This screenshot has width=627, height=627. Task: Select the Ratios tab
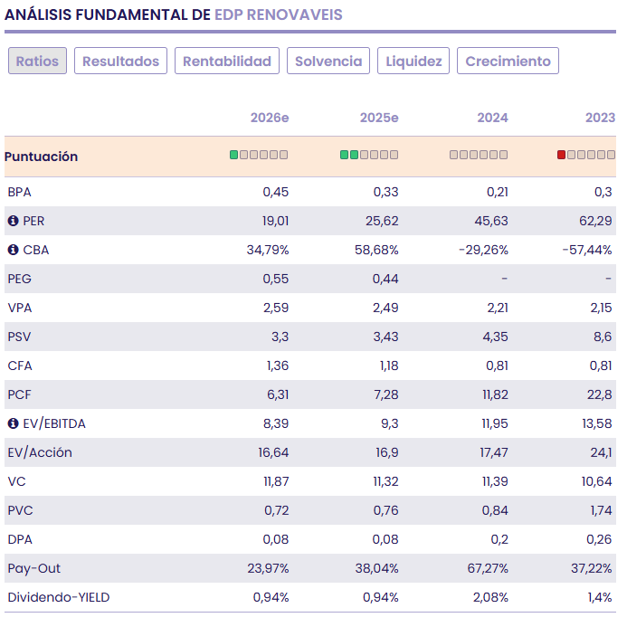(x=37, y=62)
